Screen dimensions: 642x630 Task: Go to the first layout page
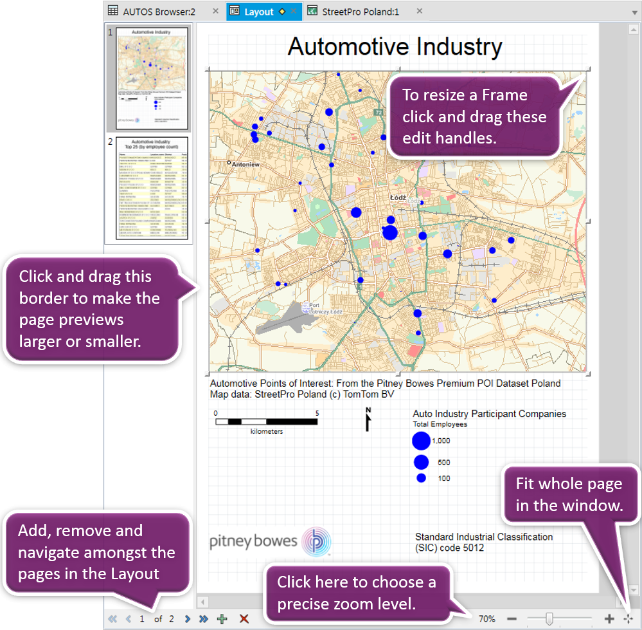pos(113,619)
